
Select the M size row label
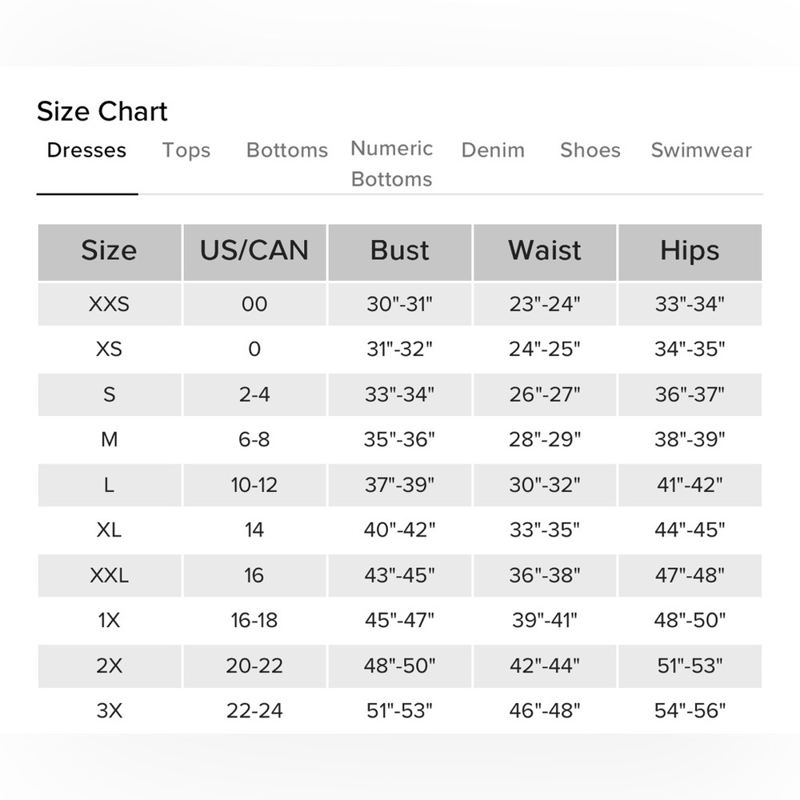tap(109, 439)
